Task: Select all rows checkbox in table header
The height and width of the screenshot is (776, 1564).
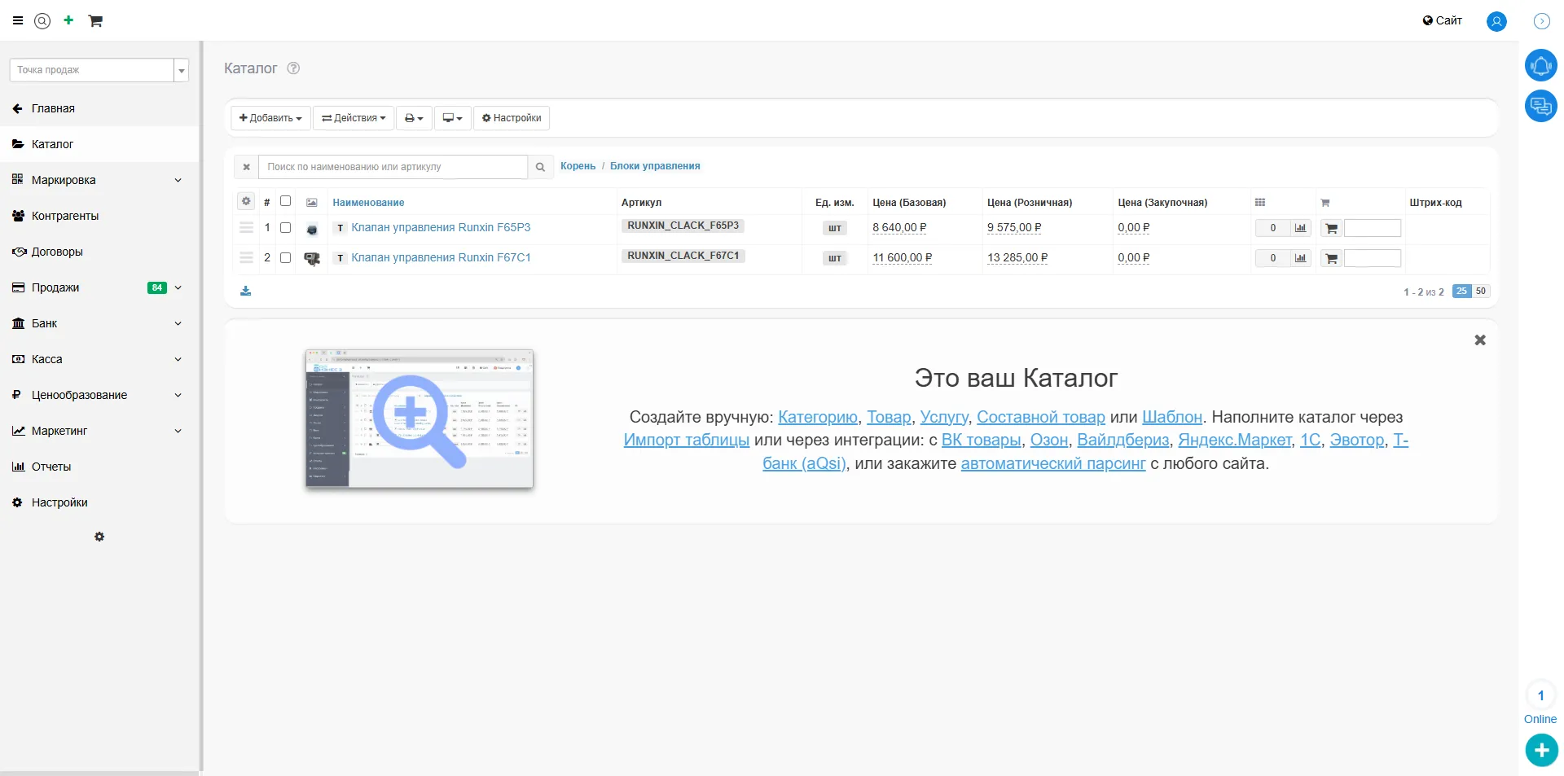Action: coord(285,201)
